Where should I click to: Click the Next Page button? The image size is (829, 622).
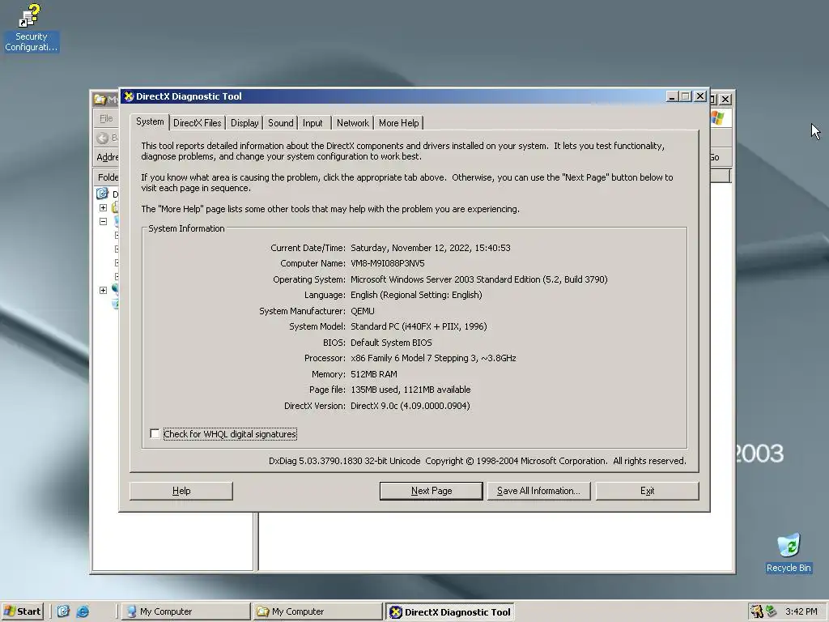(432, 491)
